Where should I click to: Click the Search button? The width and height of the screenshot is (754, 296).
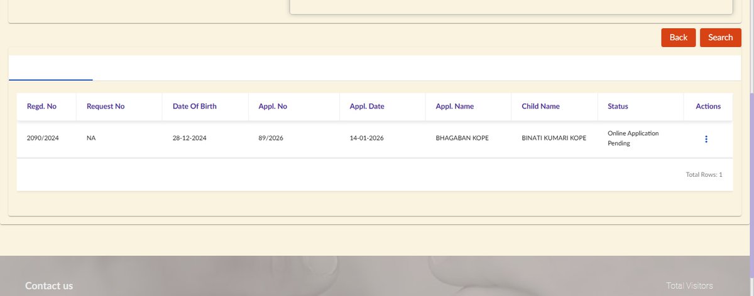pyautogui.click(x=720, y=38)
